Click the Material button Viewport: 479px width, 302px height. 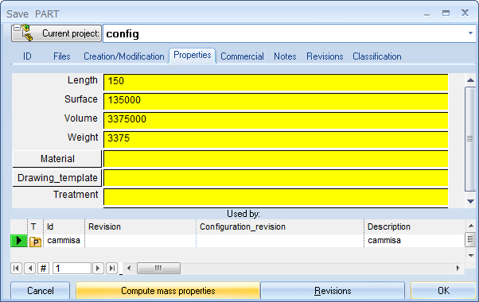(x=57, y=159)
